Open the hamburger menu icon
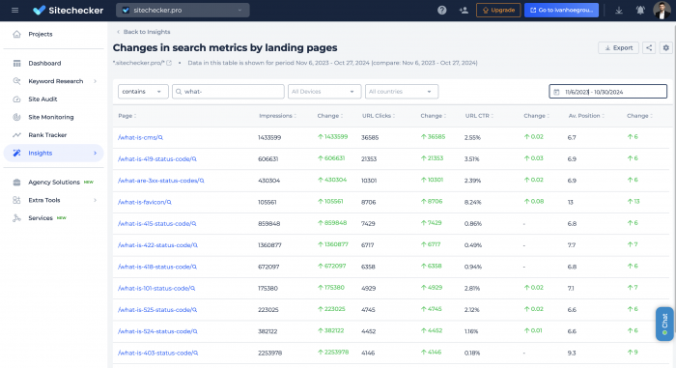This screenshot has width=676, height=368. click(15, 10)
